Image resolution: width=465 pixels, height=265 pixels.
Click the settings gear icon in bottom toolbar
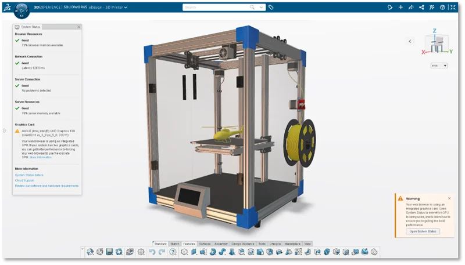(141, 252)
